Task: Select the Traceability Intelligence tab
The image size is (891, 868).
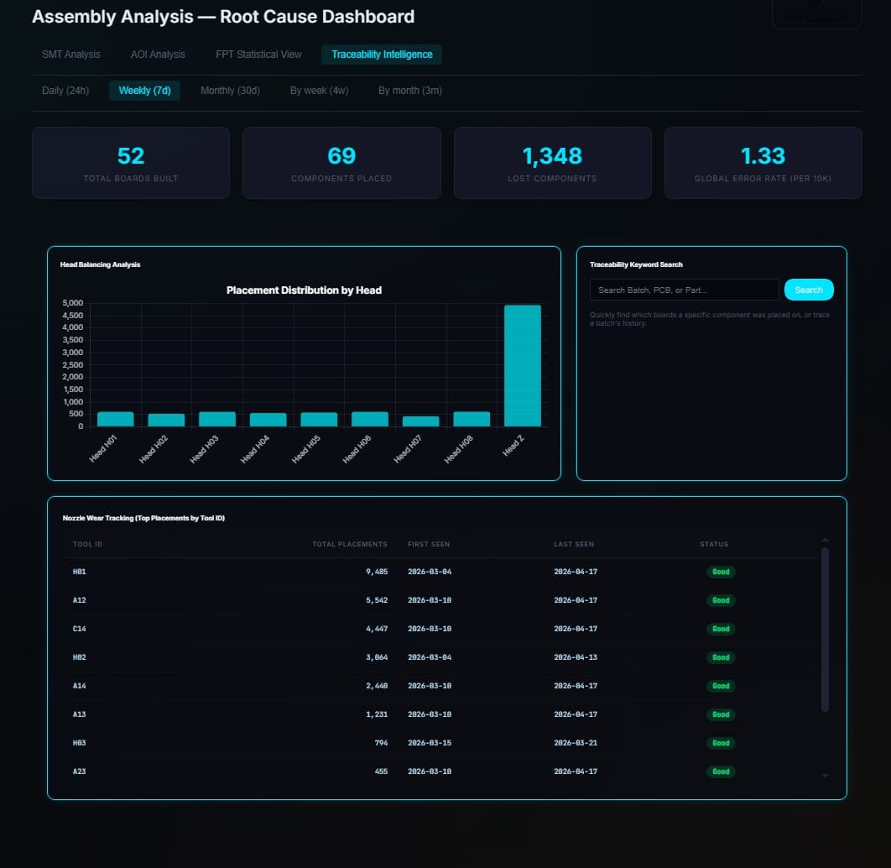Action: (x=382, y=55)
